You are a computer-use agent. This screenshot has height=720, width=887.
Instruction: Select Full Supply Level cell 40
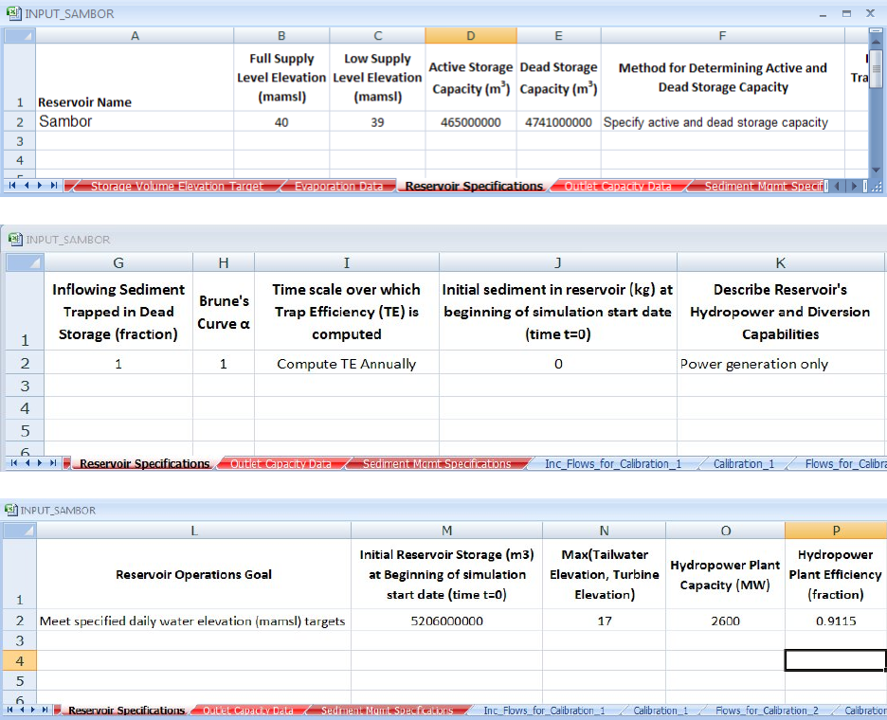point(281,121)
